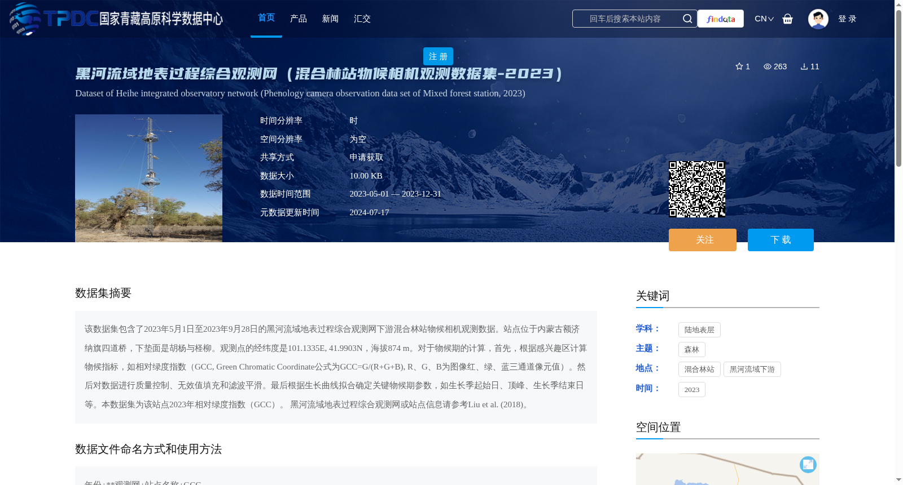
Task: Go to the 首页 tab
Action: point(266,18)
